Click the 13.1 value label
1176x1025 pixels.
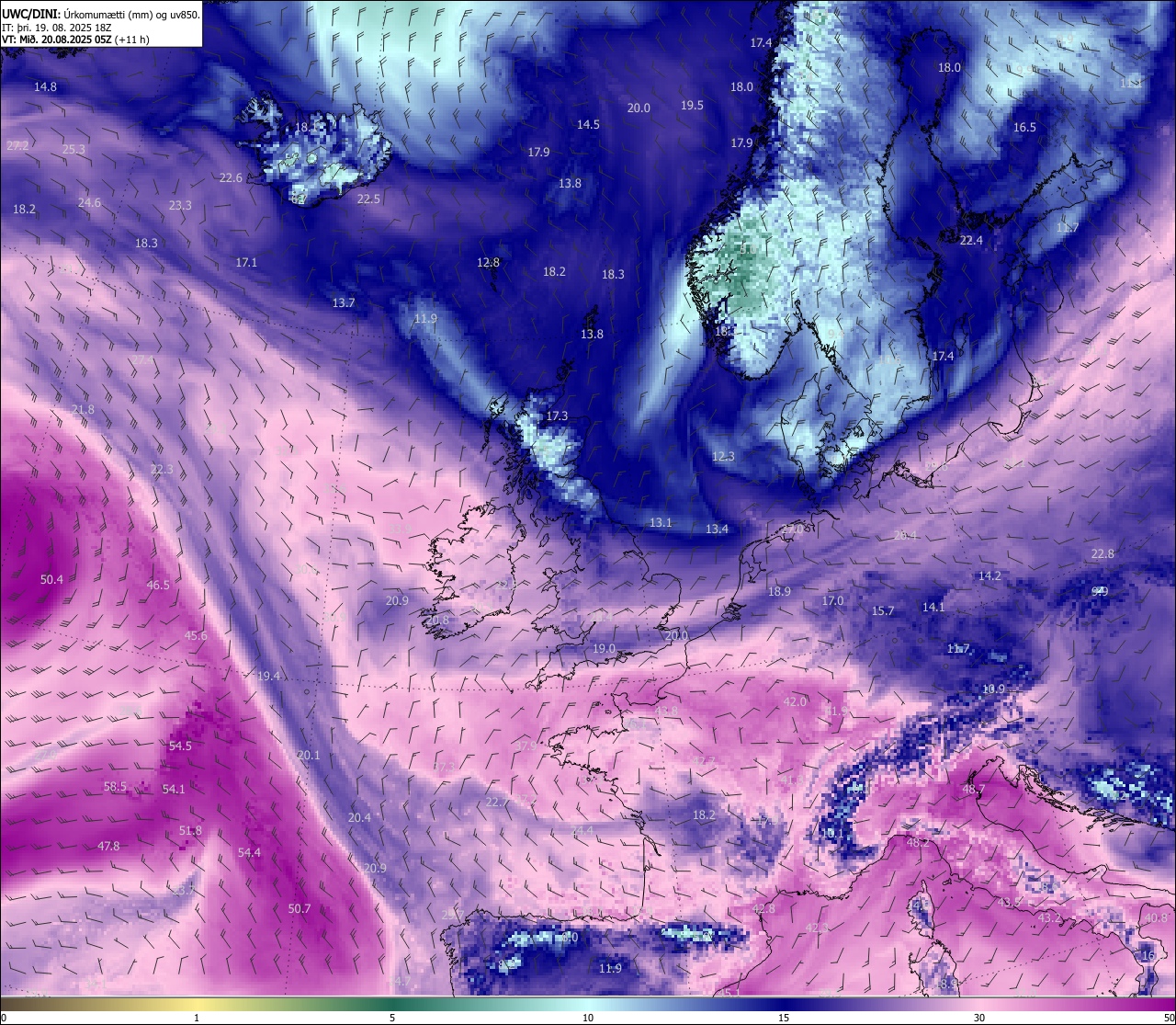pyautogui.click(x=661, y=523)
